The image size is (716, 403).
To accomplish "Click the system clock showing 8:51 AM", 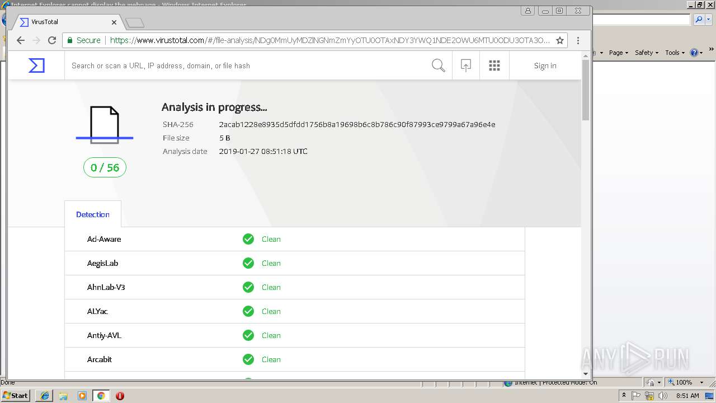I will coord(687,396).
